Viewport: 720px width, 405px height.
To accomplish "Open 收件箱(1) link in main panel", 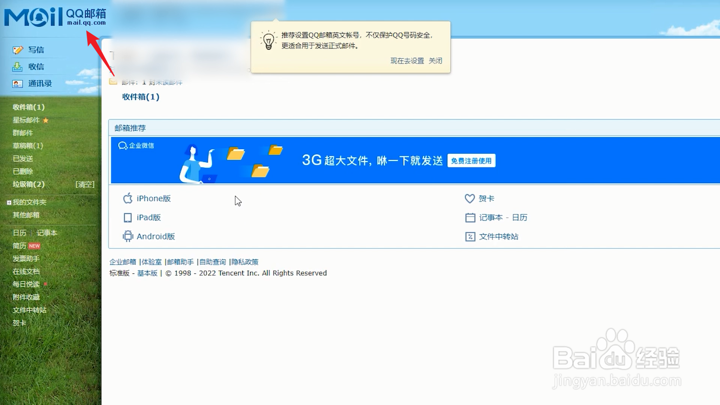I will (x=141, y=97).
